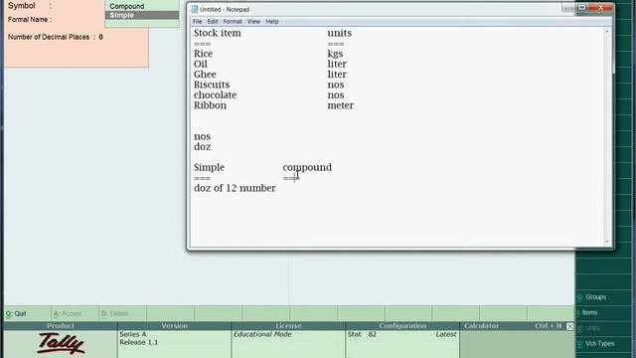Click 'Ghee' line in Notepad
636x358 pixels.
point(205,75)
